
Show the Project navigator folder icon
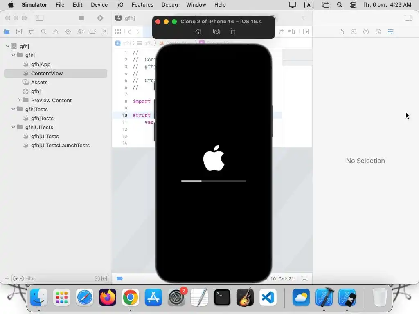click(x=7, y=32)
